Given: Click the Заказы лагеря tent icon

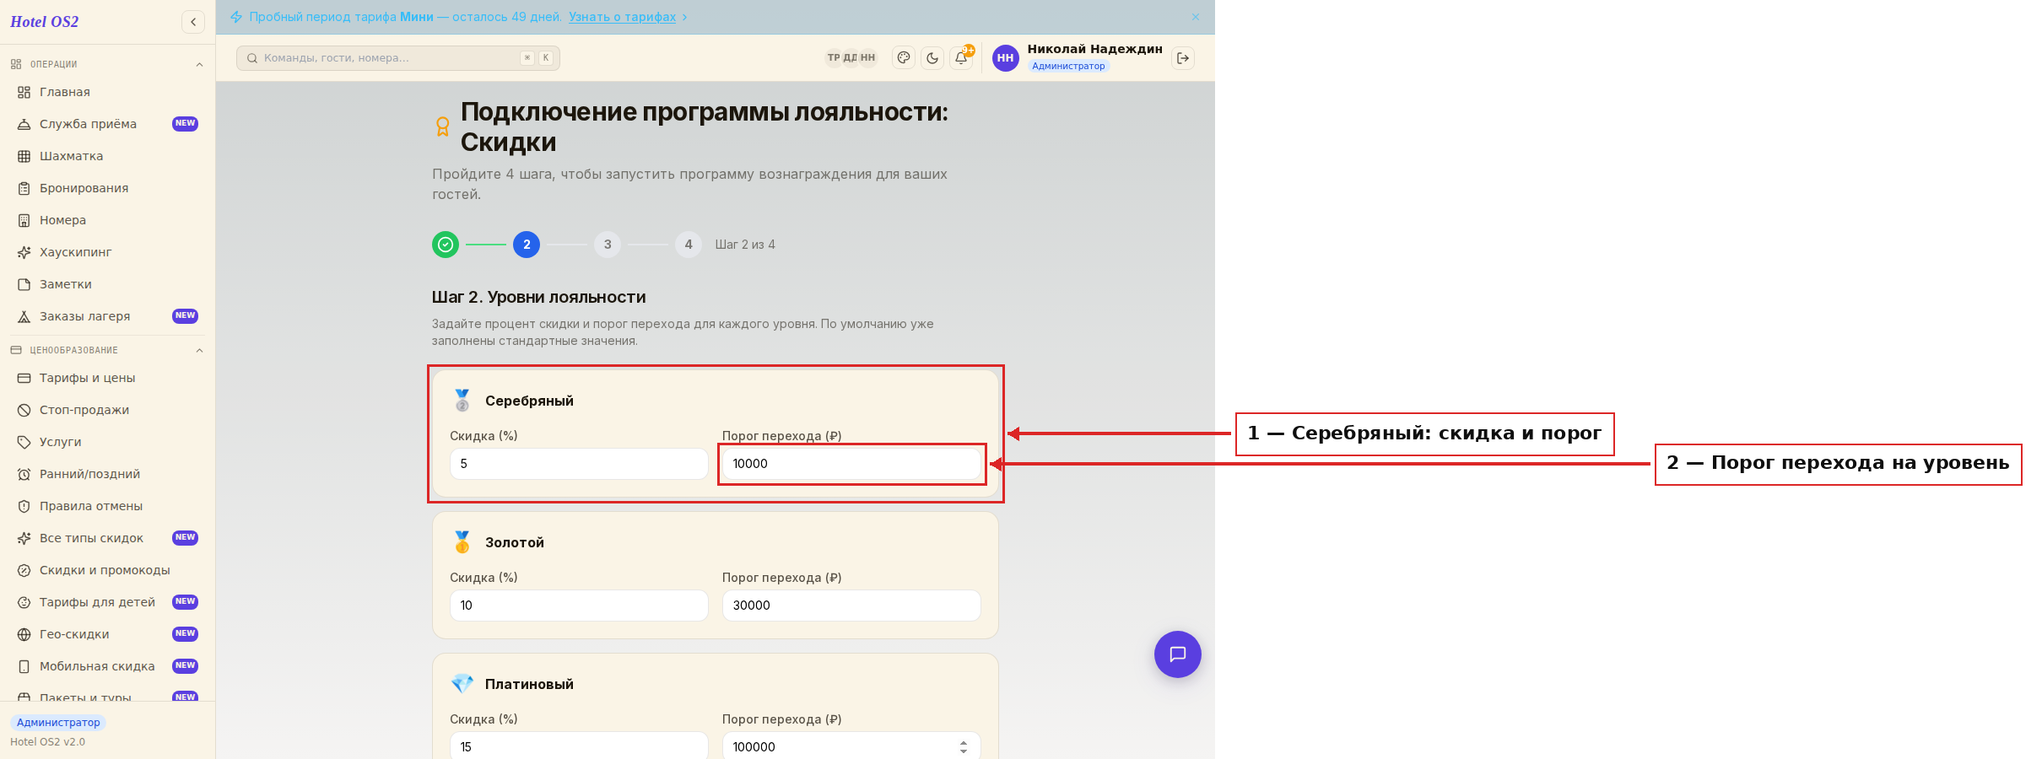Looking at the screenshot, I should pos(24,316).
